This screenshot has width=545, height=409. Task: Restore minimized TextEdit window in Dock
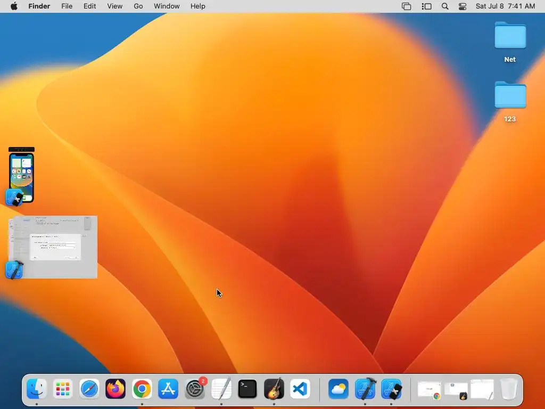pos(482,389)
